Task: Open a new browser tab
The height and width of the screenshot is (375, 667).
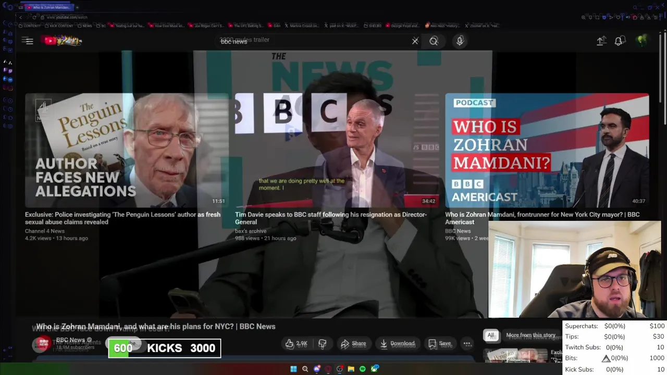Action: click(x=78, y=7)
